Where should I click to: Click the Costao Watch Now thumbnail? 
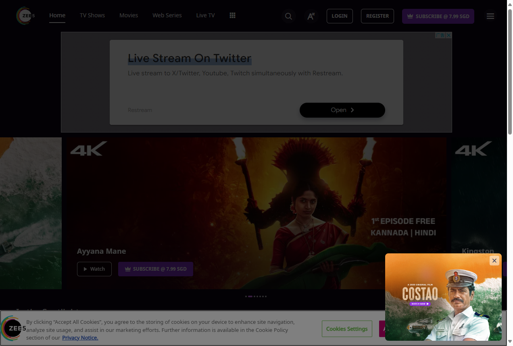point(420,304)
